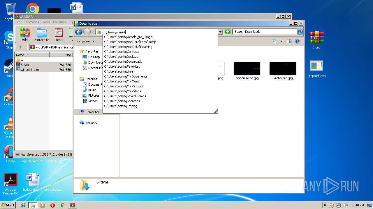This screenshot has width=373, height=209.
Task: Click the change view icon
Action: [x=274, y=41]
